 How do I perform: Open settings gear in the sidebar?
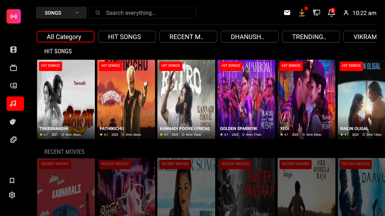[x=12, y=195]
